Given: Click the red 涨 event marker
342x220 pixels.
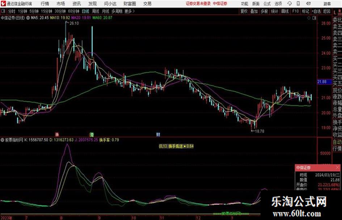Looking at the screenshot, I should tap(57, 134).
